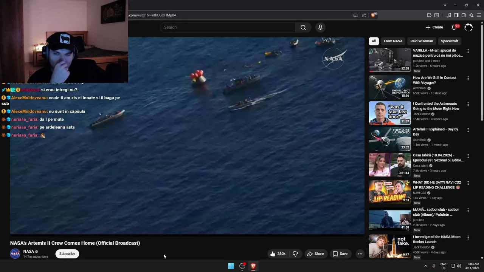This screenshot has width=484, height=272.
Task: Expand the tab list chevron in title bar
Action: (445, 5)
